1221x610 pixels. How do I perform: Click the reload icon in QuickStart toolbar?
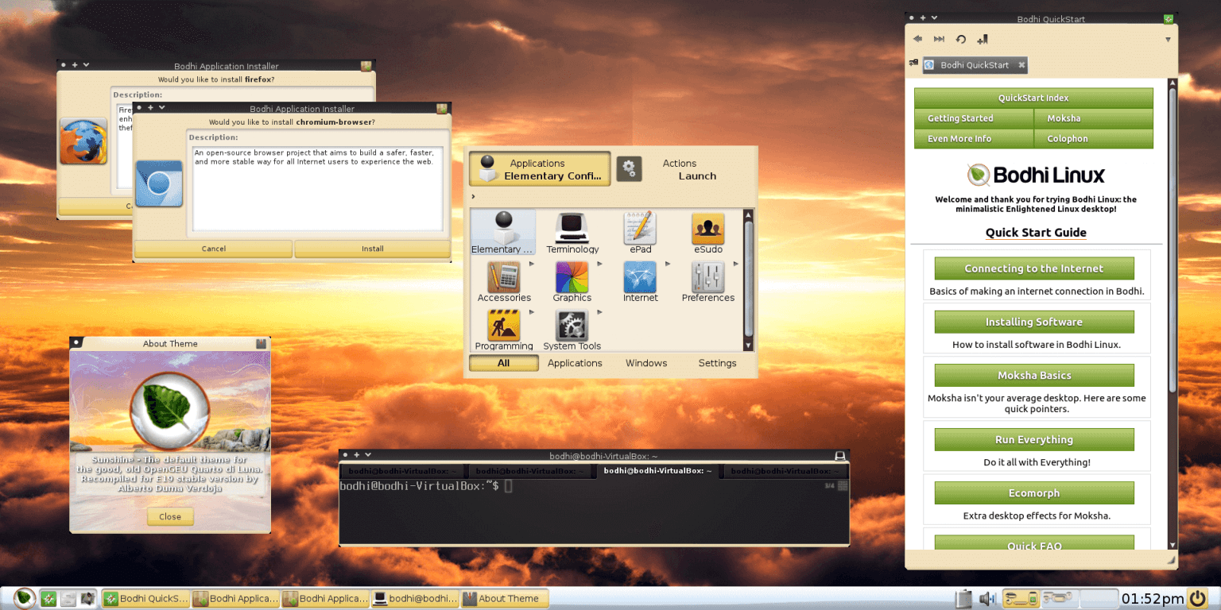coord(960,38)
